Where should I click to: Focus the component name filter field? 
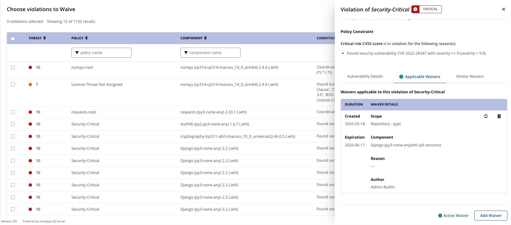[210, 53]
